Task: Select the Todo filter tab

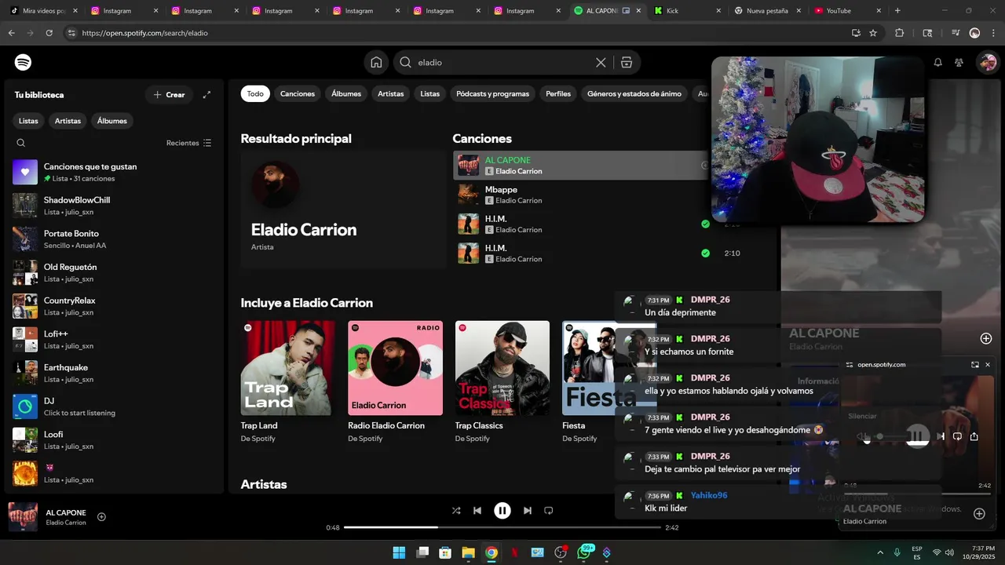Action: tap(255, 93)
